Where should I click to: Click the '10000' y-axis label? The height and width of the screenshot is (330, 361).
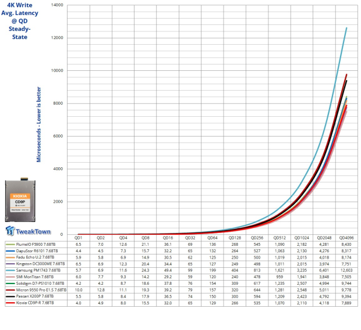coord(57,70)
